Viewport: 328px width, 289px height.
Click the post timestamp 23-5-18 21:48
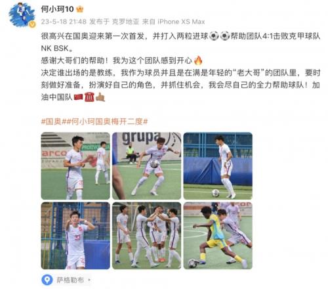tap(64, 22)
